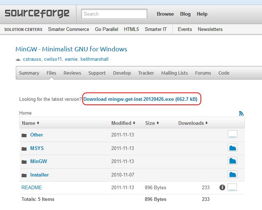Open the Files tab
The width and height of the screenshot is (262, 210).
[51, 73]
